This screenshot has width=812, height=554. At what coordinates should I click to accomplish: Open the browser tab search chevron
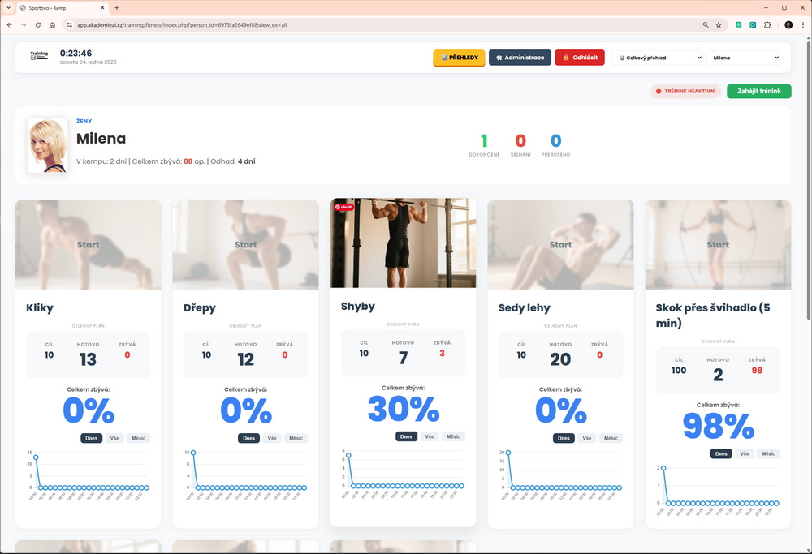pyautogui.click(x=8, y=7)
